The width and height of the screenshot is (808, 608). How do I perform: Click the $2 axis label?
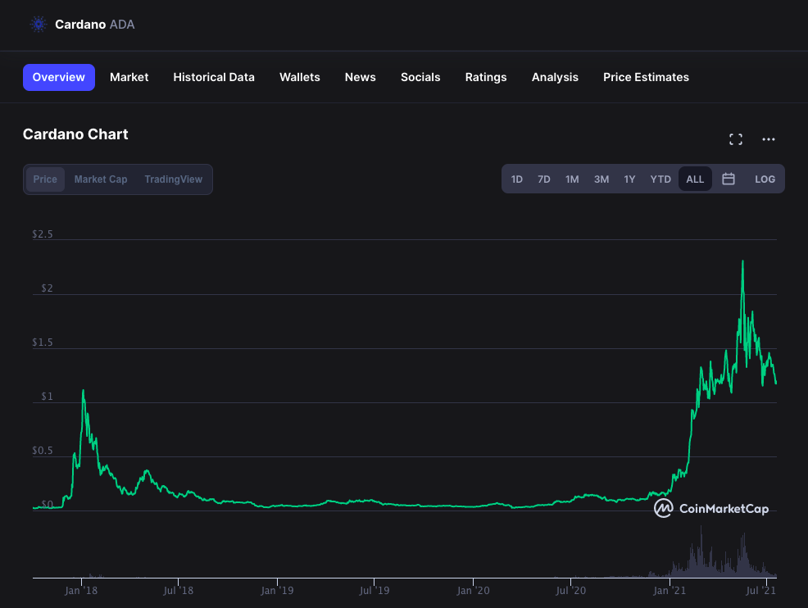[47, 288]
